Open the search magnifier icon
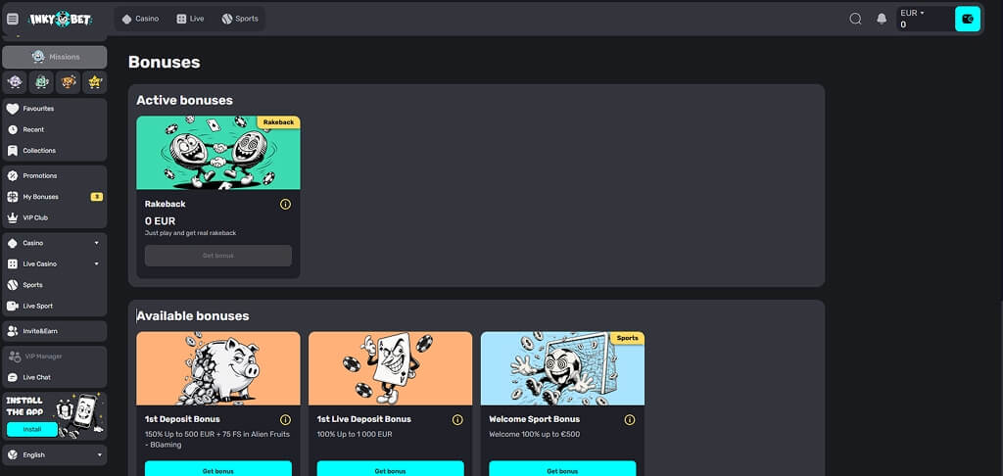 855,20
